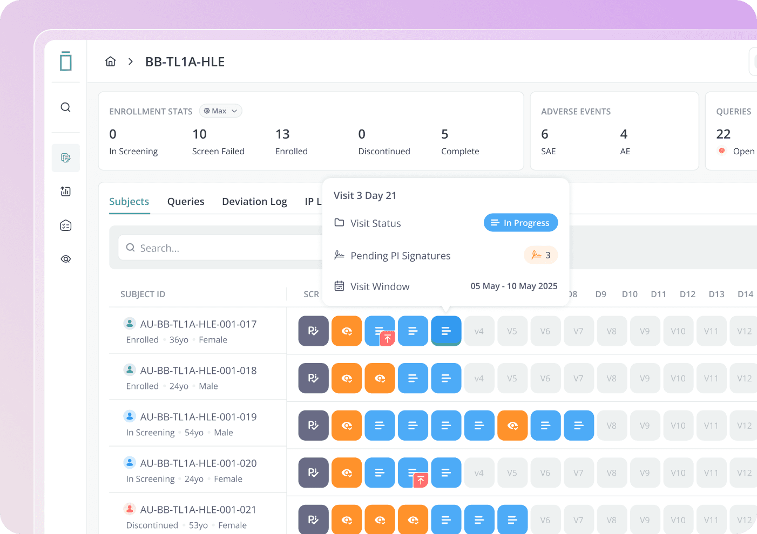Screen dimensions: 757x534
Task: Click the Pending PI Signatures count badge
Action: point(540,255)
